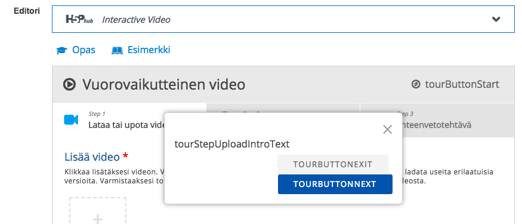Click the TOURBUTTONEXIT button
This screenshot has width=522, height=224.
tap(333, 164)
